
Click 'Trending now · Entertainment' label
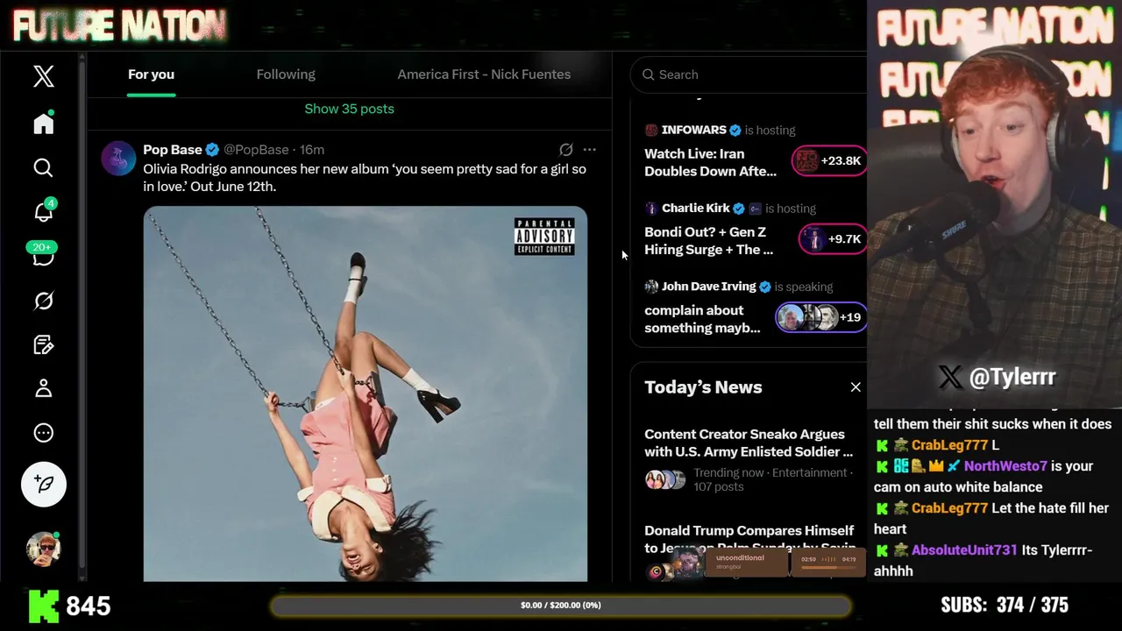[772, 472]
